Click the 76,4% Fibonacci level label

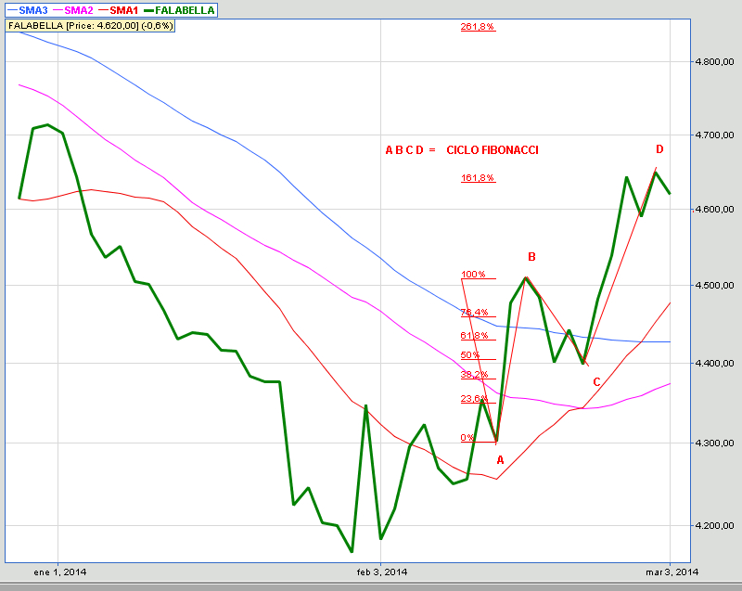click(474, 312)
